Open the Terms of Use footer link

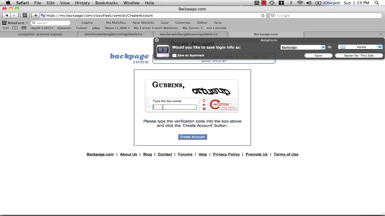tap(286, 154)
